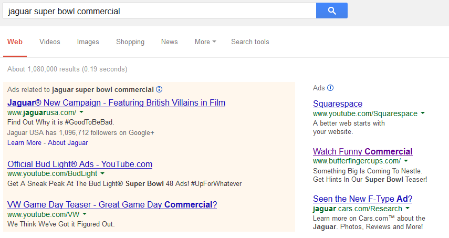Screen dimensions: 449x238
Task: Expand the arrow next to youtube.com/Squarespace
Action: click(x=423, y=113)
